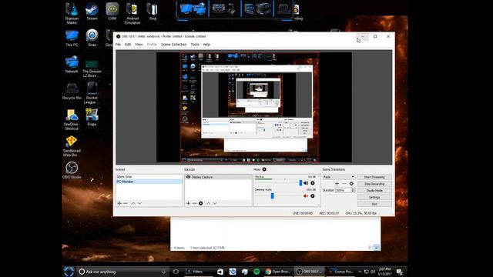Select The Division LZ Boss desktop icon
Image resolution: width=493 pixels, height=277 pixels.
92,68
